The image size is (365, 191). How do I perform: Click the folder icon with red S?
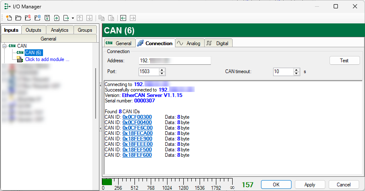click(x=28, y=18)
